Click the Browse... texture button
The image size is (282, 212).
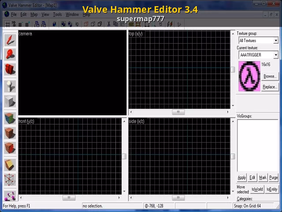click(x=270, y=76)
